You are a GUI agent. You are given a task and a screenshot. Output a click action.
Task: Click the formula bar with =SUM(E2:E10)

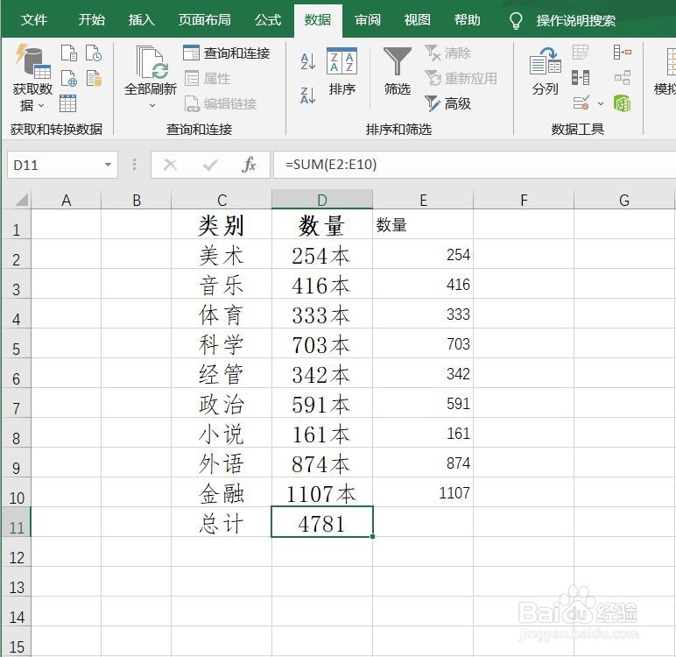(475, 165)
